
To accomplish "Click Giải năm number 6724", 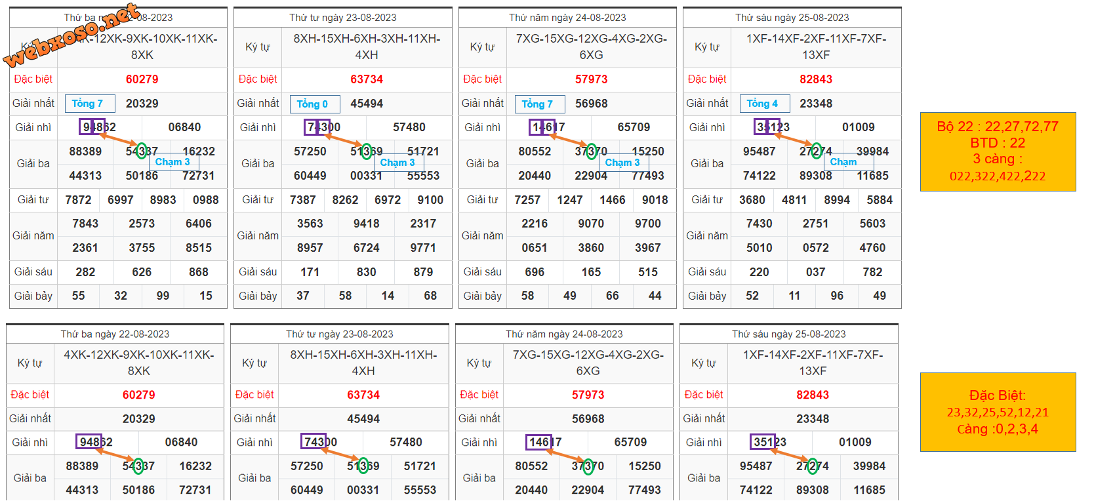I will pyautogui.click(x=367, y=248).
